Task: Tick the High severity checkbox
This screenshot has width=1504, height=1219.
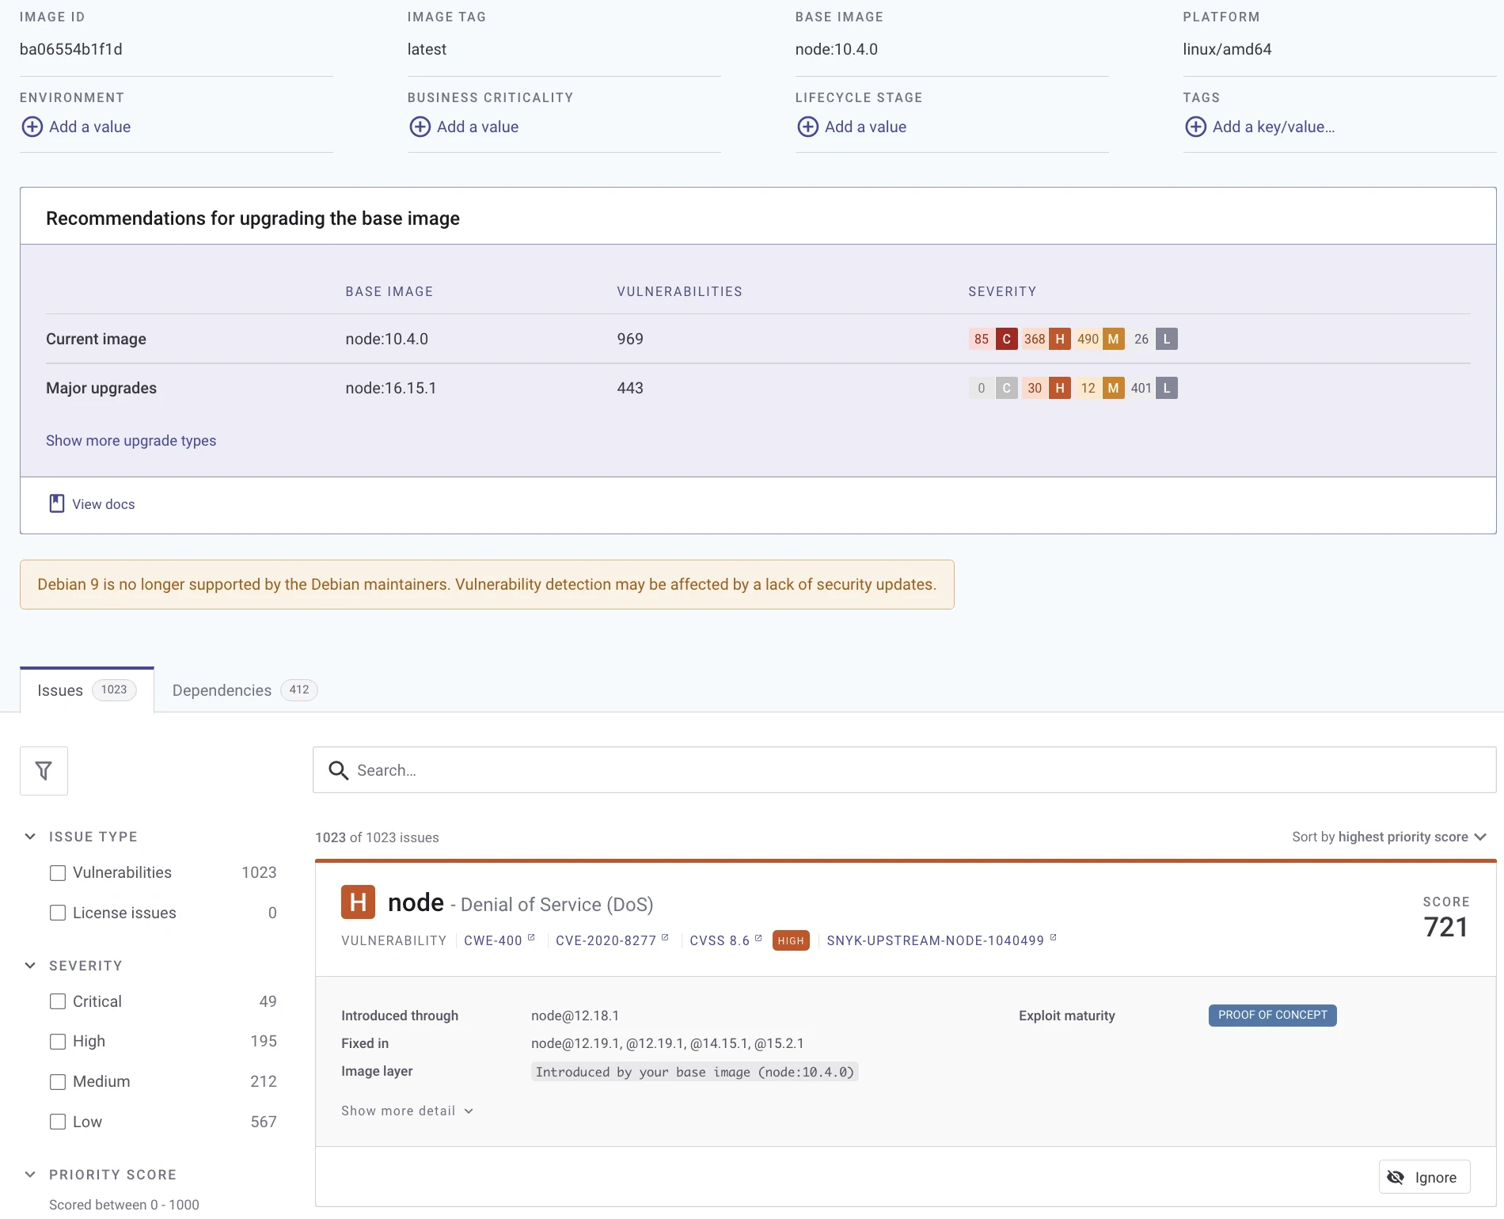Action: coord(58,1041)
